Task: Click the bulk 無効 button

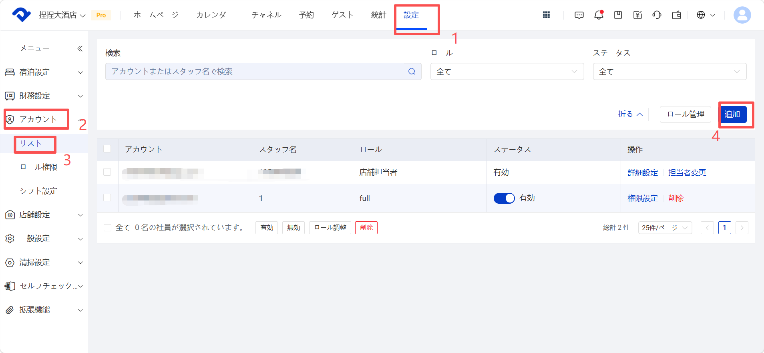Action: coord(294,228)
